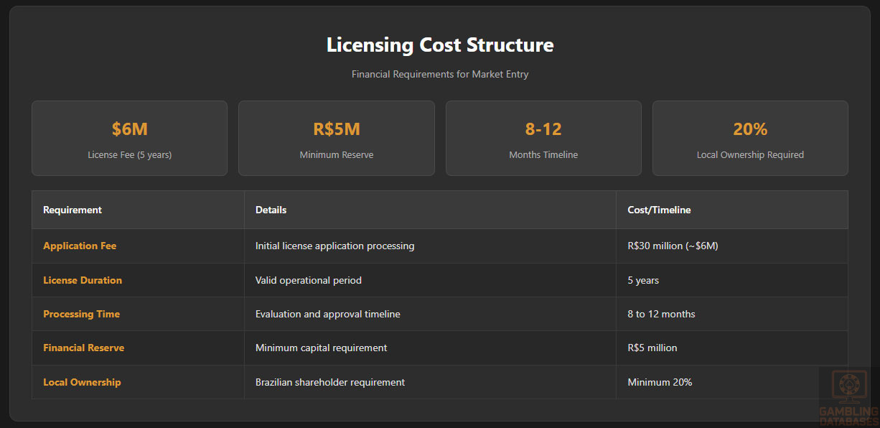Screen dimensions: 880x428
Task: Select the $6M License Fee card
Action: point(129,138)
